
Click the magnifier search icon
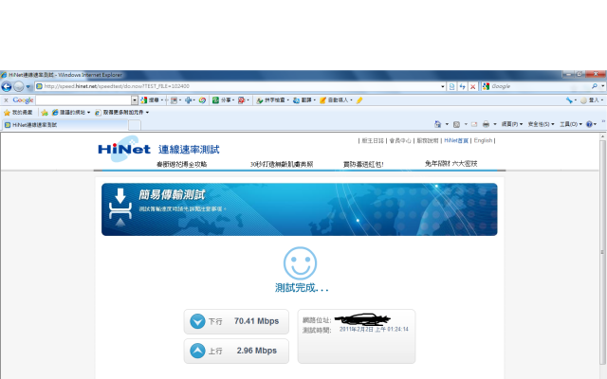595,86
